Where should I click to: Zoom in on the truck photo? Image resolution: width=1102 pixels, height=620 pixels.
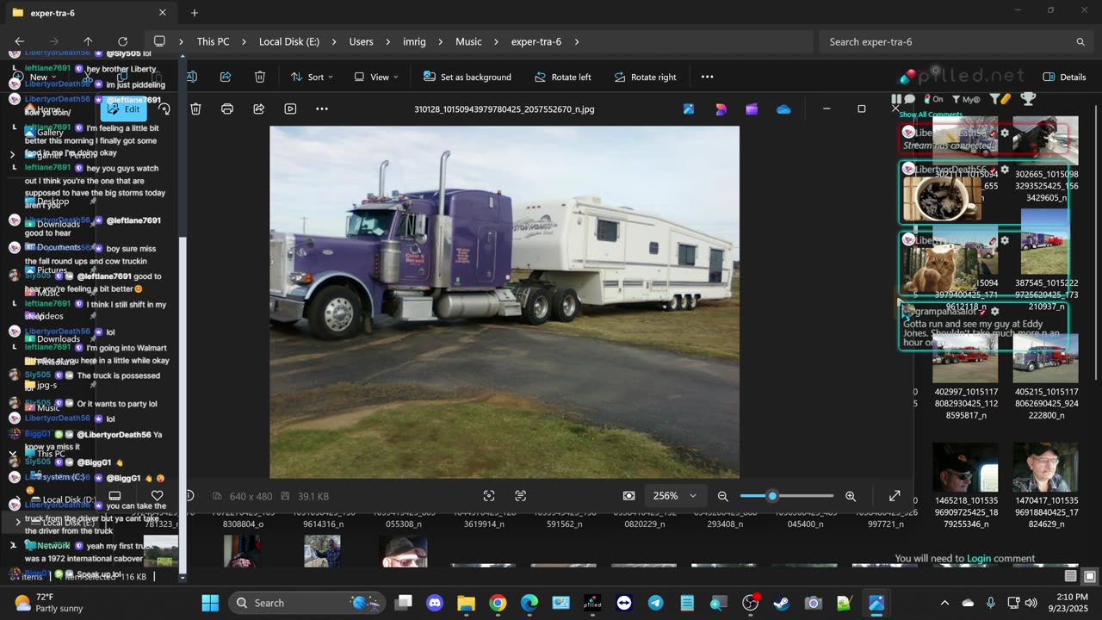click(851, 496)
